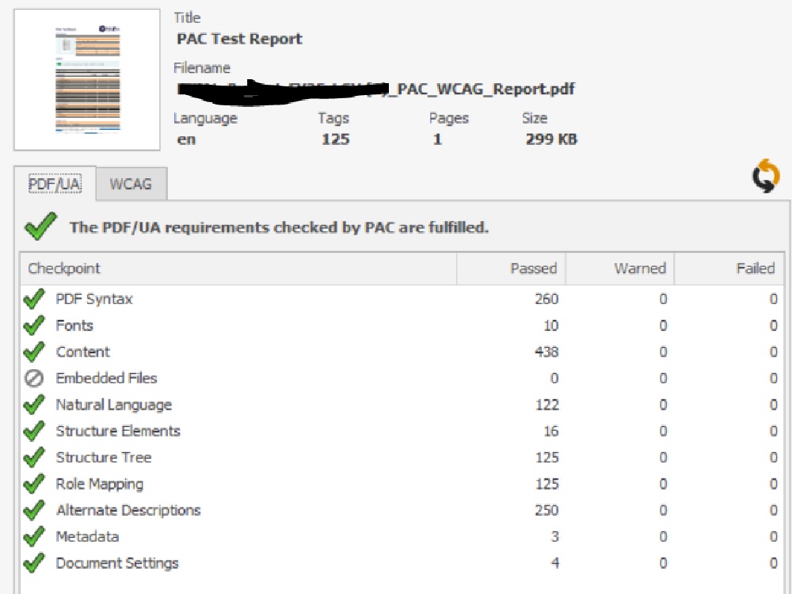
Task: Click the language value en
Action: click(186, 139)
